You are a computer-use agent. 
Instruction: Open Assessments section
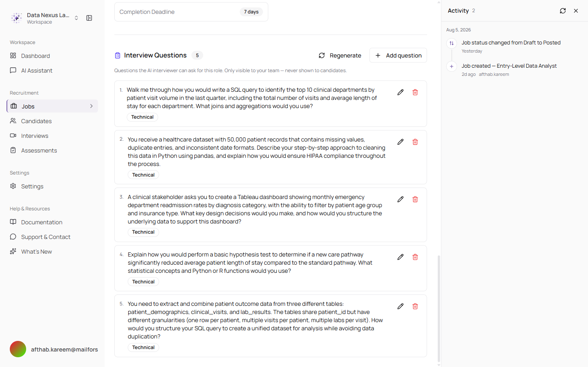(52, 150)
